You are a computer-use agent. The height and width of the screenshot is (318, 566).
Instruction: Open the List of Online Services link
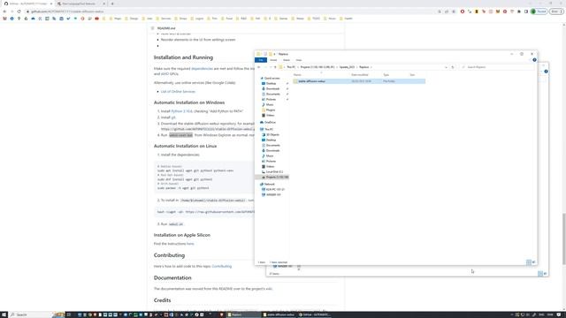(x=178, y=92)
